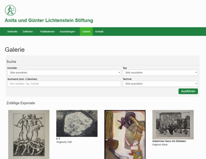Viewport: 206px width, 159px height.
Task: Open the Altberliner Haus etching thumbnail
Action: 173,125
